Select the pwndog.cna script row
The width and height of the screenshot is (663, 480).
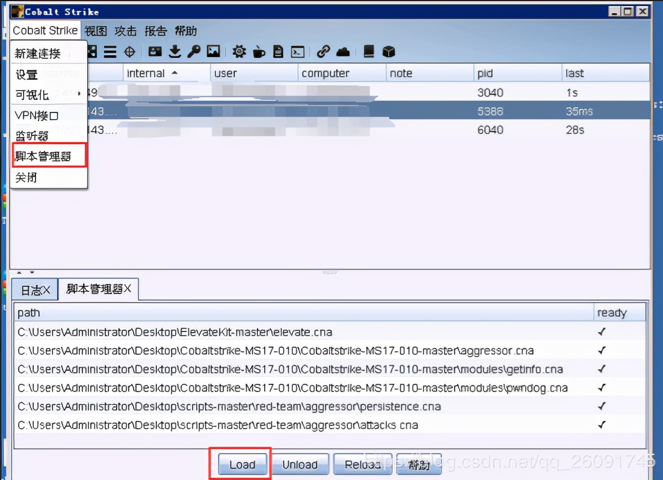click(330, 388)
